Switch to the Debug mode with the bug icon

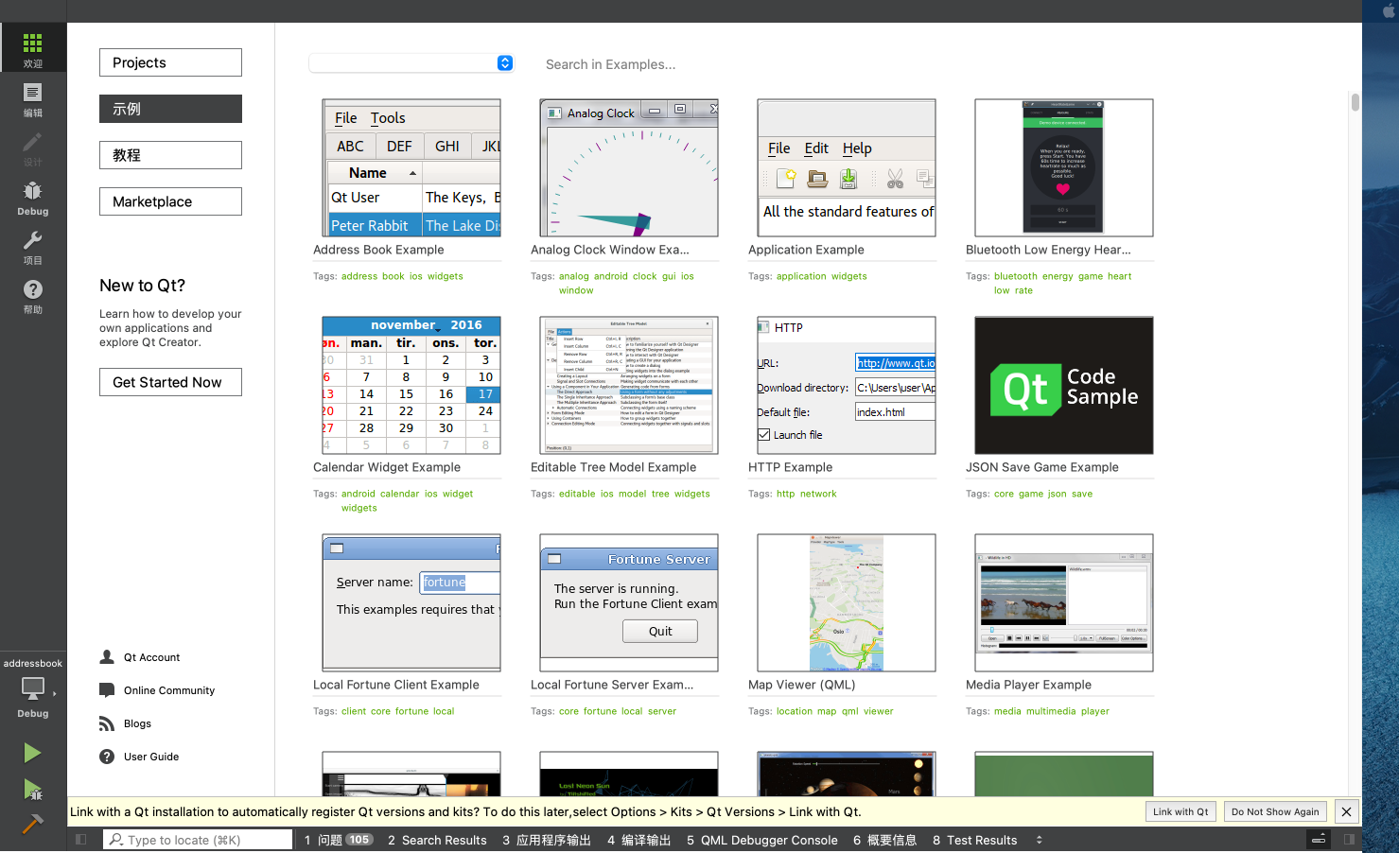pos(33,197)
